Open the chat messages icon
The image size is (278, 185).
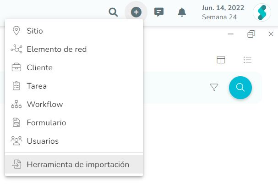[x=159, y=12]
